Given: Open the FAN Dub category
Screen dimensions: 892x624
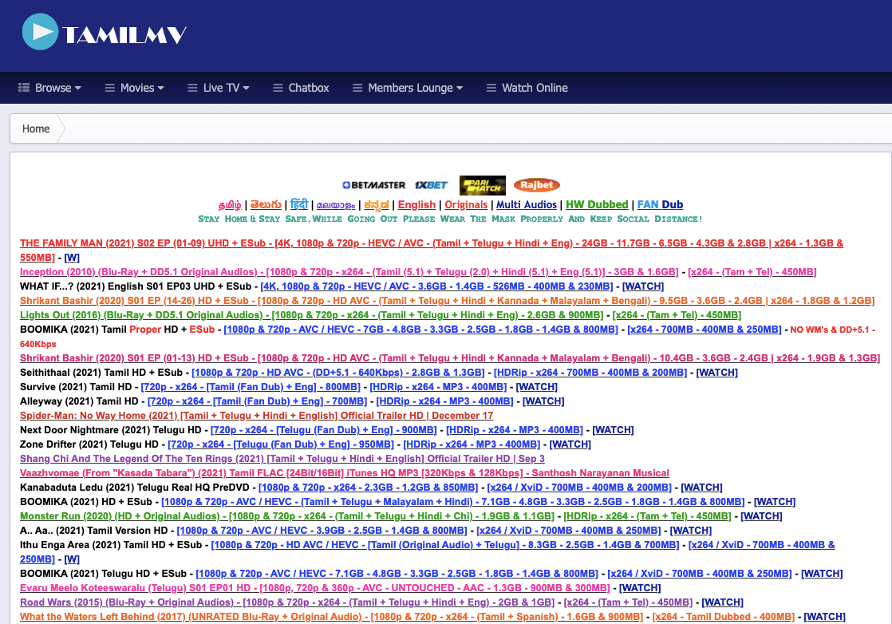Looking at the screenshot, I should (660, 205).
